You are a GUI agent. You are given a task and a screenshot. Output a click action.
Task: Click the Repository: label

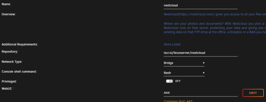click(10, 52)
